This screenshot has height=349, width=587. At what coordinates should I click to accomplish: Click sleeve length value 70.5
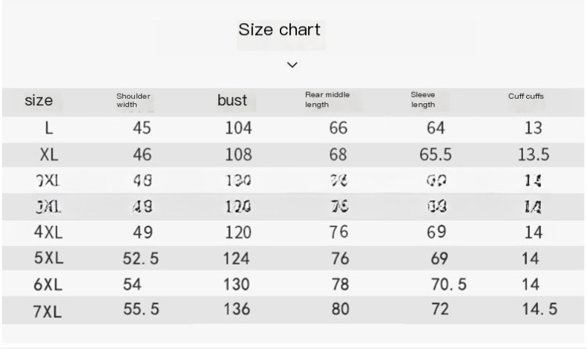point(448,284)
